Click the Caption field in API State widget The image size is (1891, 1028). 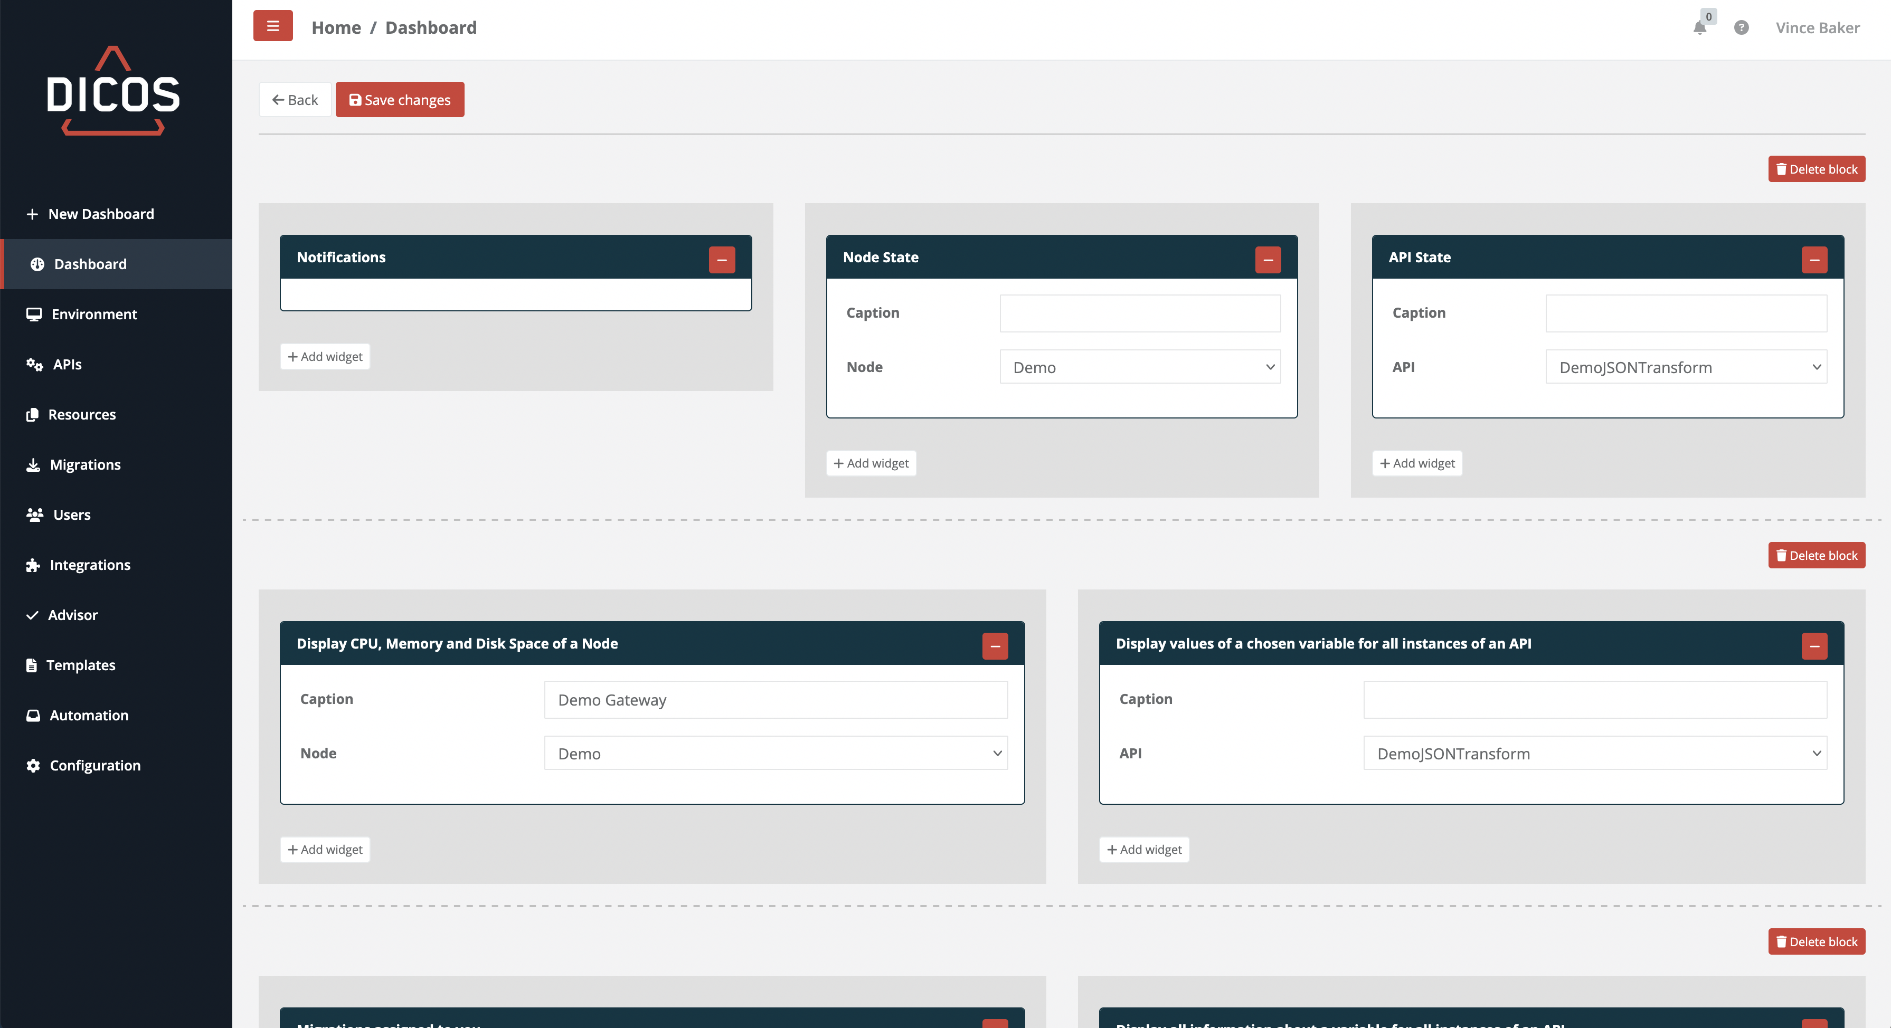(x=1686, y=312)
